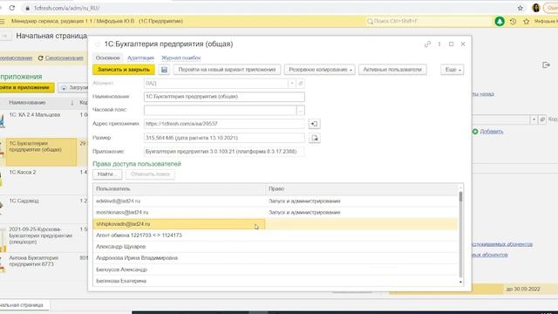Click the green notification bell icon
The image size is (558, 314).
(x=500, y=21)
